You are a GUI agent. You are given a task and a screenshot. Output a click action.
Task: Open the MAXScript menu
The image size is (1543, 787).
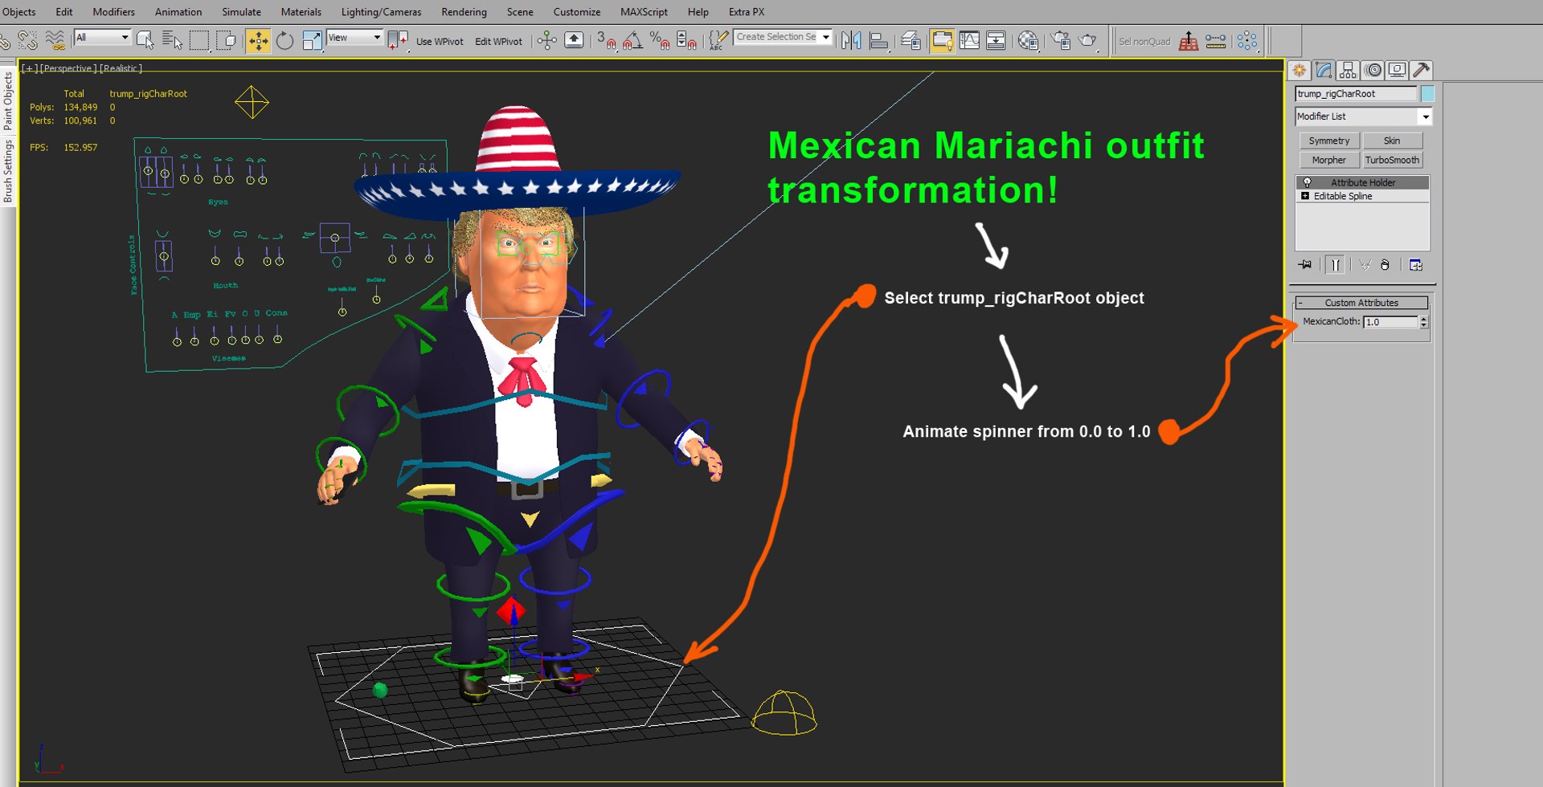pos(644,12)
